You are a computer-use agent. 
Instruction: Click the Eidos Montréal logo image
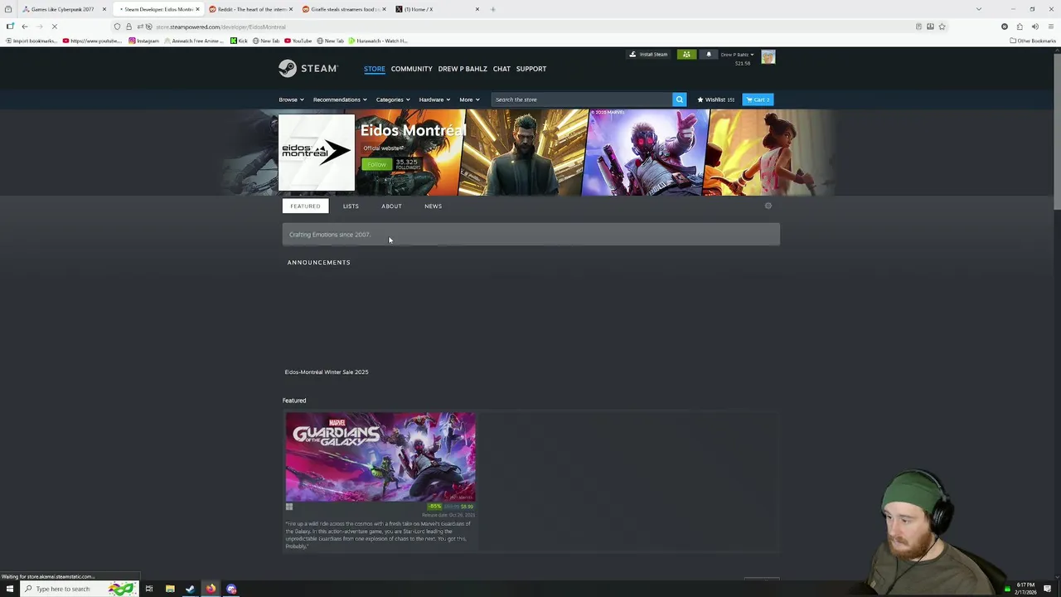click(x=316, y=153)
